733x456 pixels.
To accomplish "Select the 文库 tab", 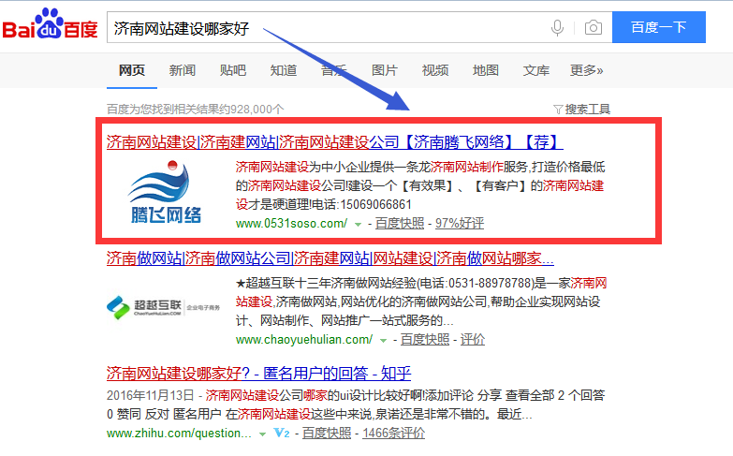I will (535, 70).
